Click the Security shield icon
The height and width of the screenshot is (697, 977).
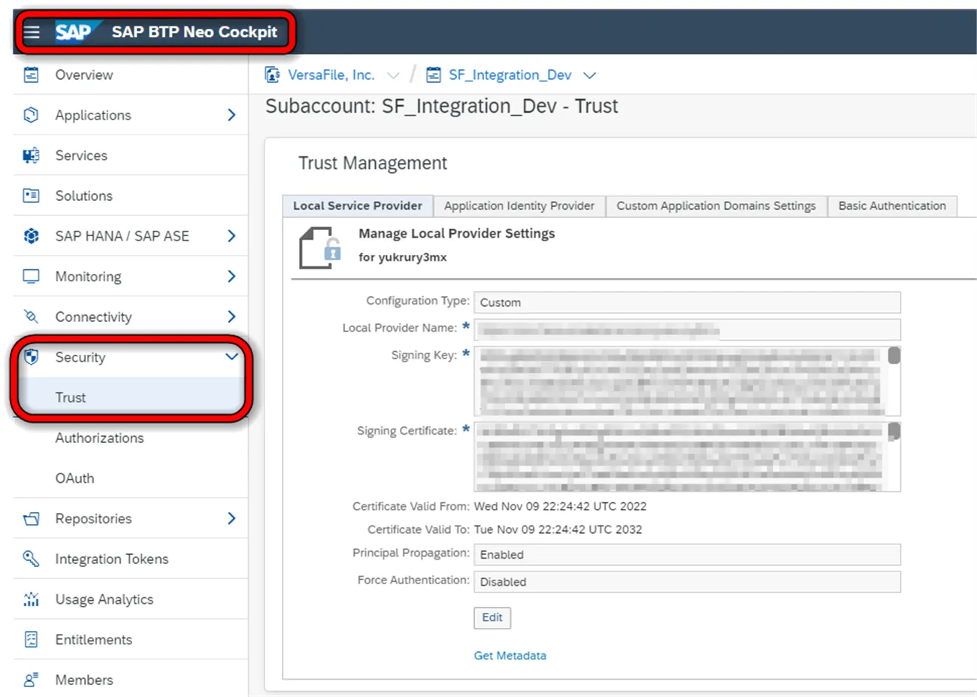click(x=31, y=356)
